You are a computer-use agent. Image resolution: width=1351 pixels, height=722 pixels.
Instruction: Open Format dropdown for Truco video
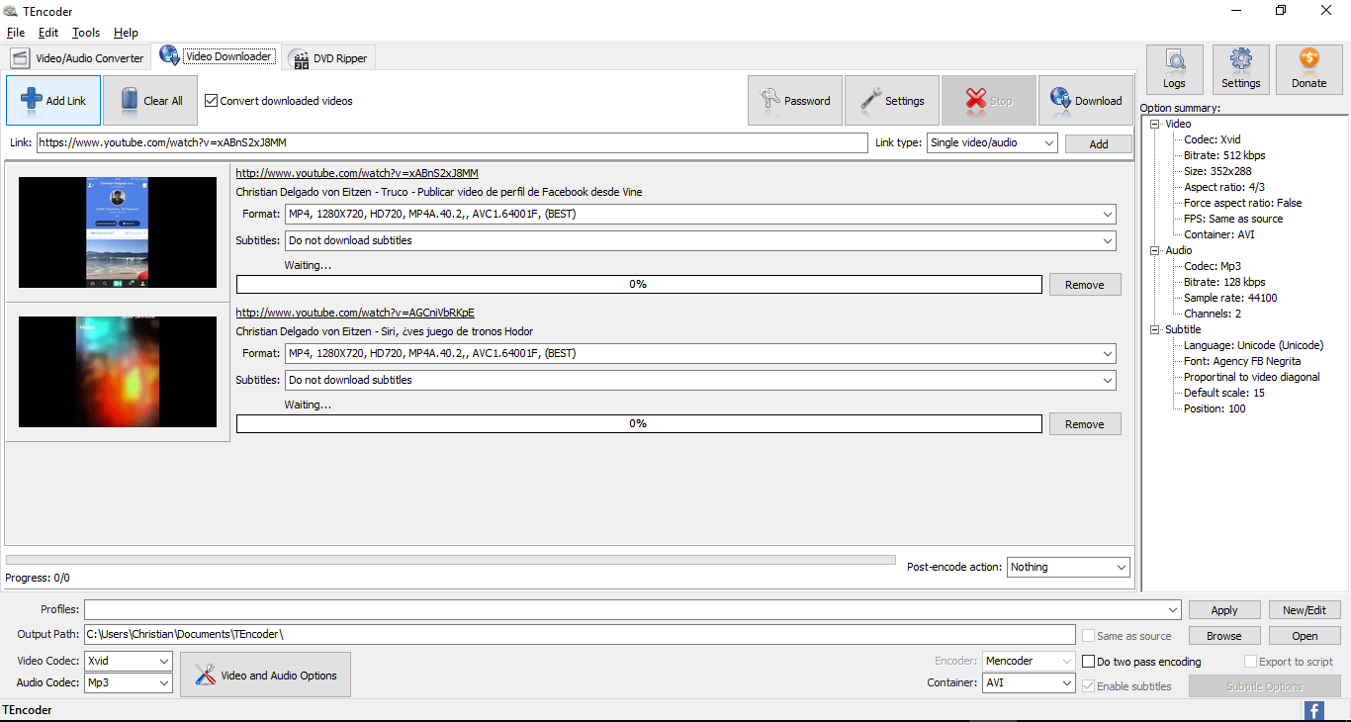click(700, 214)
